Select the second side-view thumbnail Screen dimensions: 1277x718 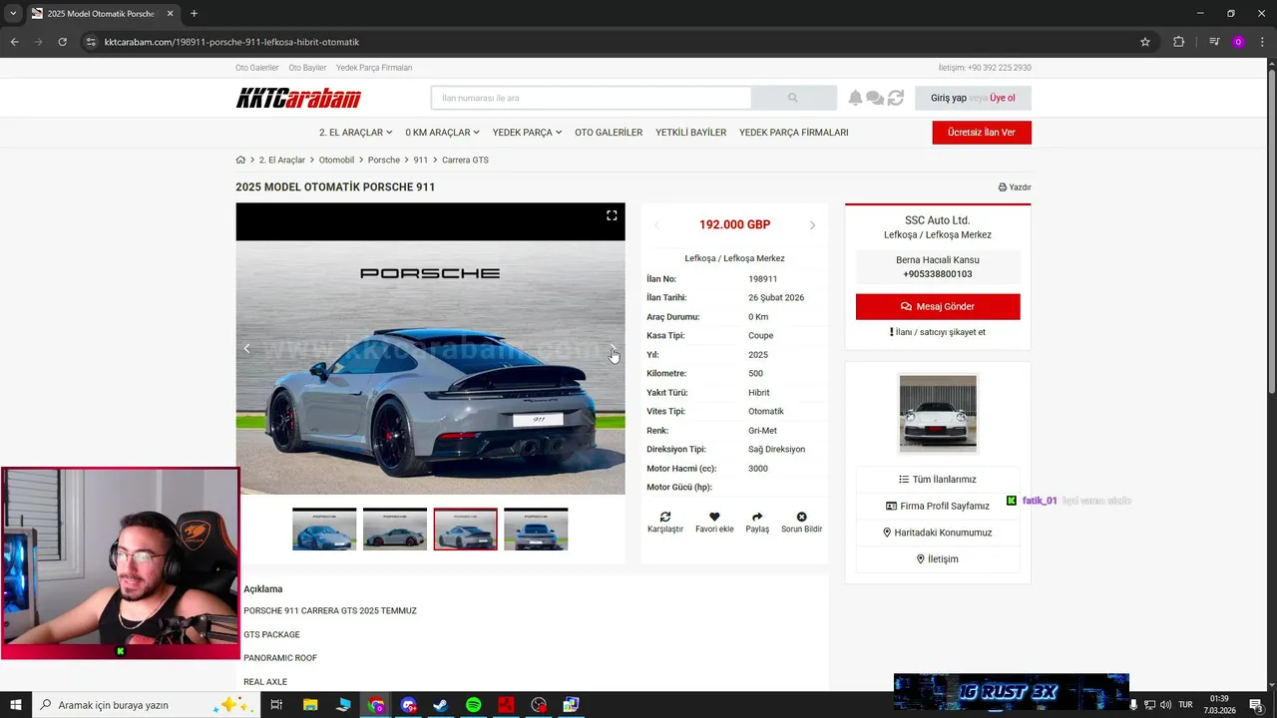[395, 530]
